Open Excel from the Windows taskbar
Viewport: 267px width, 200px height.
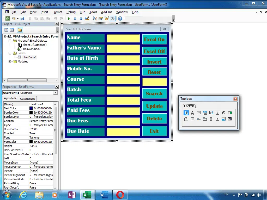pyautogui.click(x=87, y=195)
